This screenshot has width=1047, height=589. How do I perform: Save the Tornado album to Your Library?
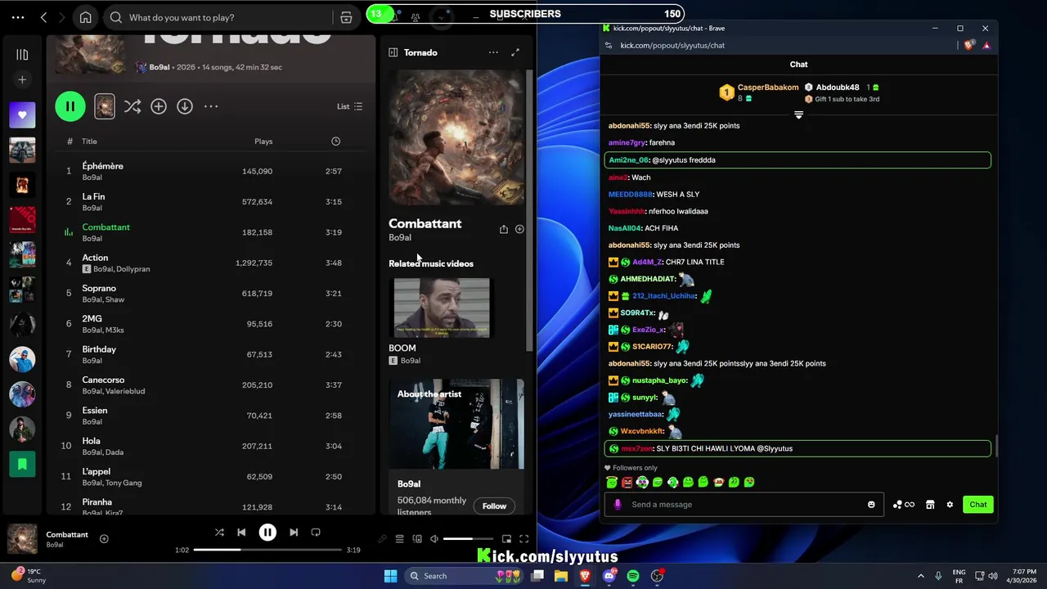[x=159, y=106]
